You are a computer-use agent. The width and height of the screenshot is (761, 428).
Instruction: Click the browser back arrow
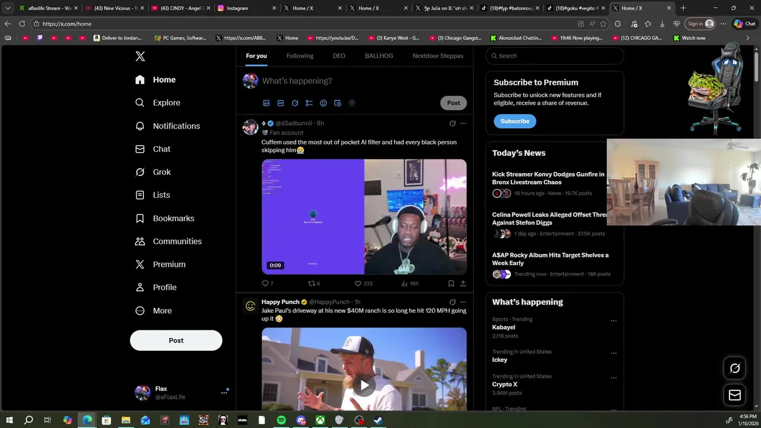[x=8, y=24]
